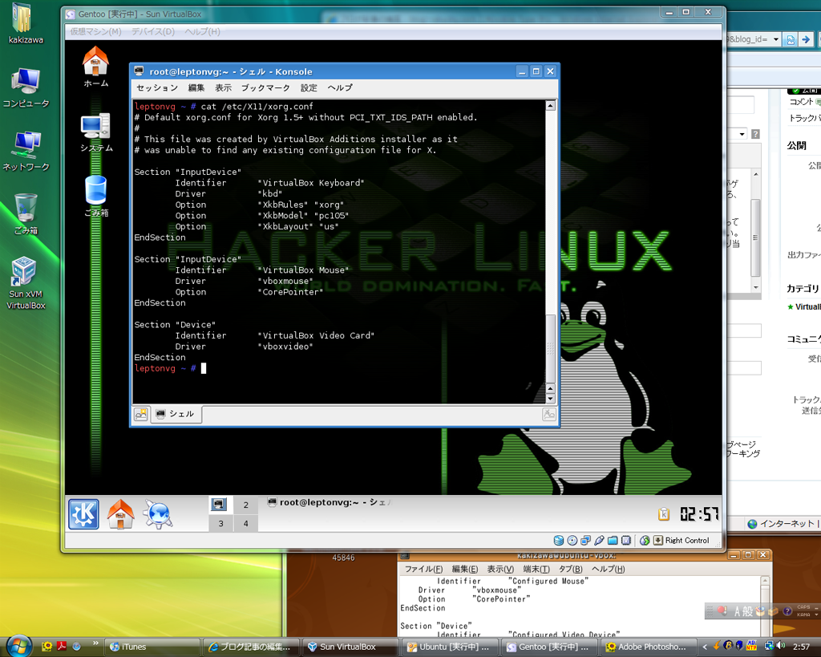The width and height of the screenshot is (821, 657).
Task: Open the ヘルプ menu in Konsole
Action: tap(340, 87)
